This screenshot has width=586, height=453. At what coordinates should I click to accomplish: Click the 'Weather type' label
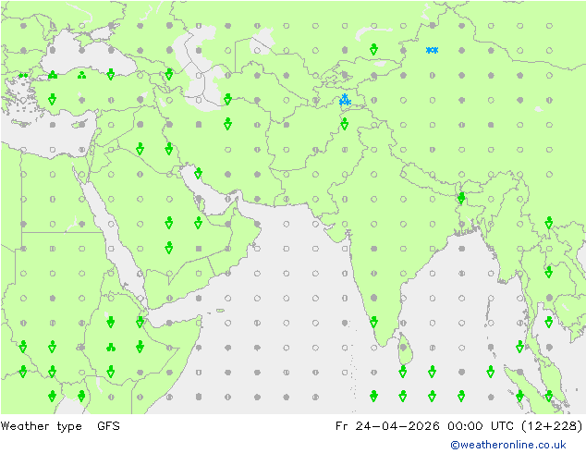(41, 426)
